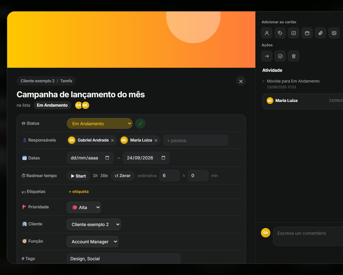Click the Em Andamento list badge

[52, 105]
